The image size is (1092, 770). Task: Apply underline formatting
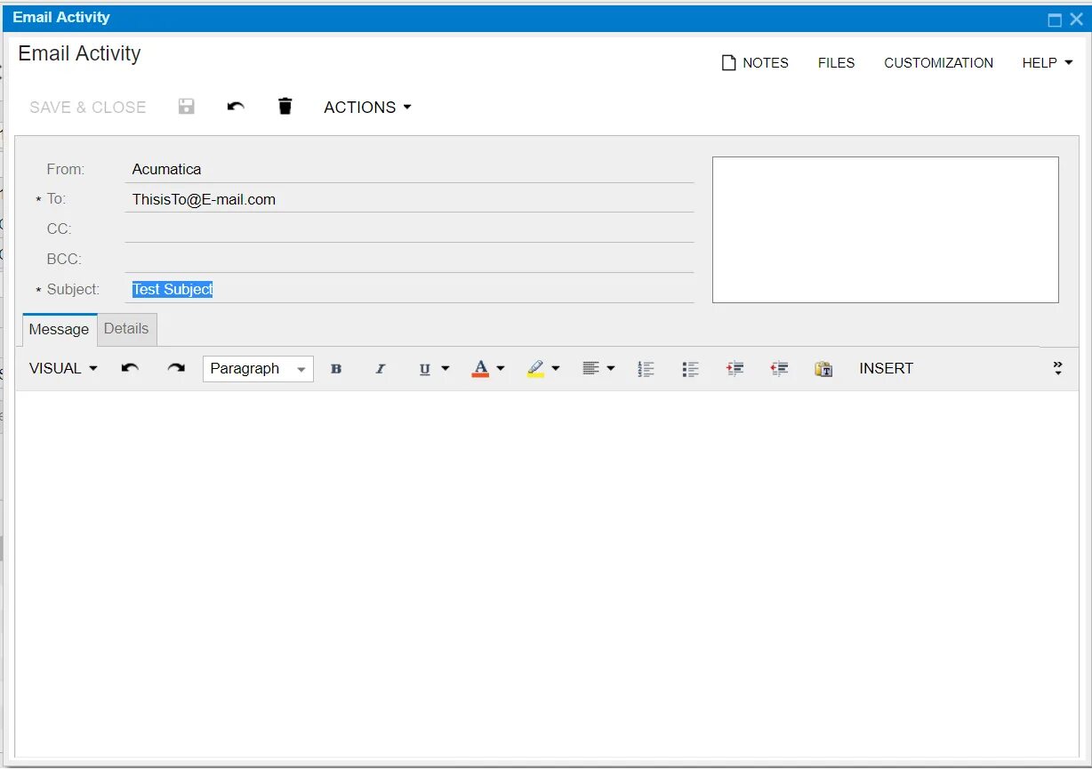[424, 369]
